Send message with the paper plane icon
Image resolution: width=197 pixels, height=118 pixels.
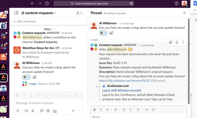pos(73,111)
